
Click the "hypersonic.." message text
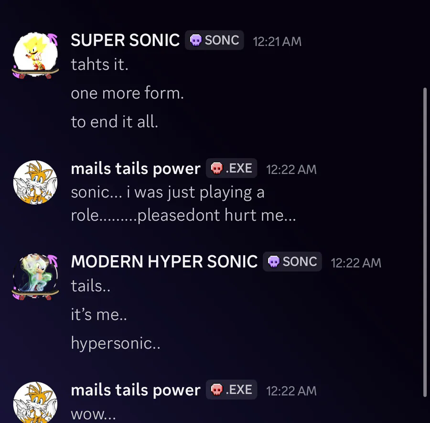pyautogui.click(x=115, y=343)
